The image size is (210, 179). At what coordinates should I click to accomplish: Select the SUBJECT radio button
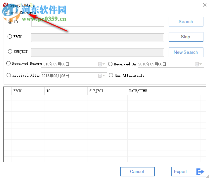click(x=10, y=52)
